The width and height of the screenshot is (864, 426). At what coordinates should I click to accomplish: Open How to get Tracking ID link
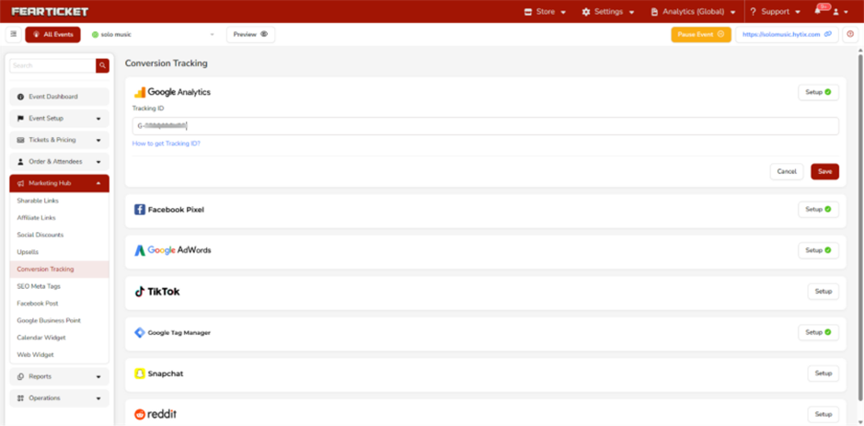click(167, 144)
